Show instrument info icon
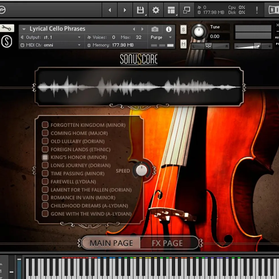Viewport: 279px width, 279px height. point(168,29)
